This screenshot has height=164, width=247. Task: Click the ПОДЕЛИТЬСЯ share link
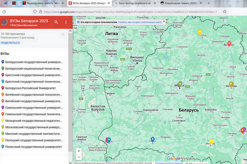[x=10, y=43]
